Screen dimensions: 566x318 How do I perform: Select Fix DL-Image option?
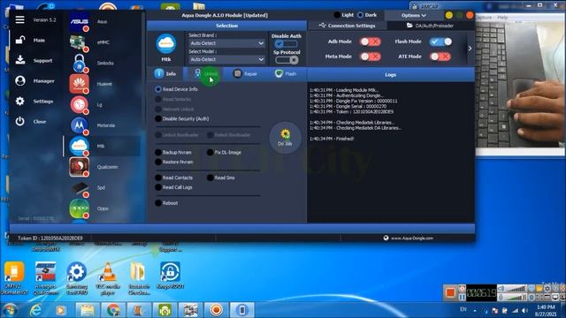click(224, 153)
